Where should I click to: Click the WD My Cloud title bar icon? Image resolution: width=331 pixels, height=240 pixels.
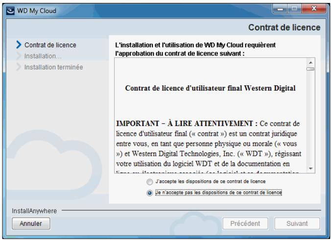[10, 11]
